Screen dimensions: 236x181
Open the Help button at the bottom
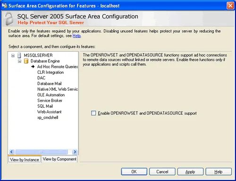tap(219, 172)
